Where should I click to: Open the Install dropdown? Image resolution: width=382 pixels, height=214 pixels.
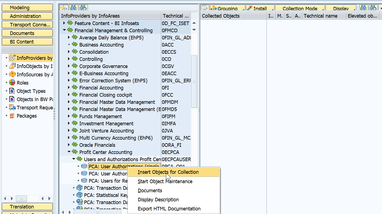tap(260, 9)
